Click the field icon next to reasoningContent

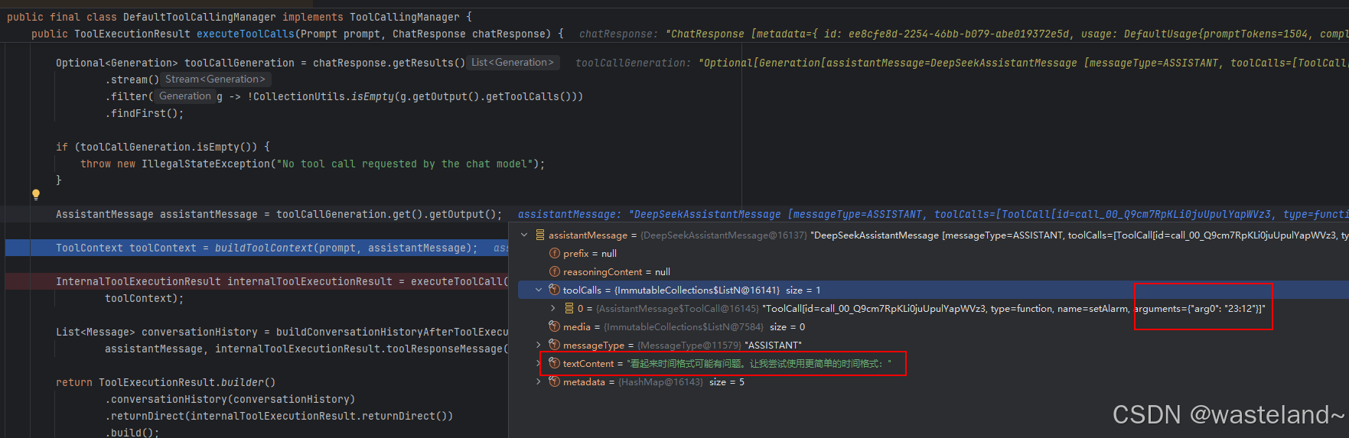click(x=555, y=271)
